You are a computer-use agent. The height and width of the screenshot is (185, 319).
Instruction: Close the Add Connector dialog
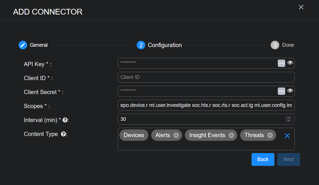point(301,7)
